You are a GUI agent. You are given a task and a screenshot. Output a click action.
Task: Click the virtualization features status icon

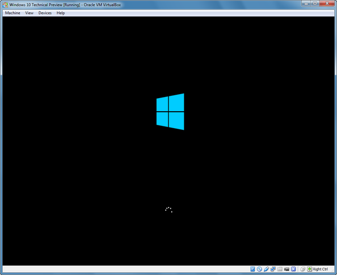[293, 269]
